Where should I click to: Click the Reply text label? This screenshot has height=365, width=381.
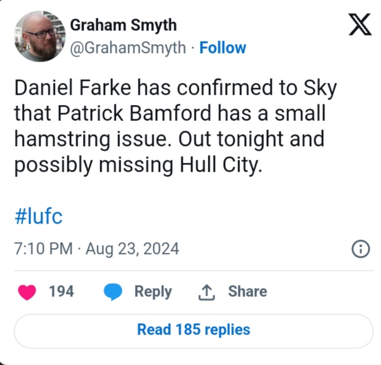coord(153,292)
